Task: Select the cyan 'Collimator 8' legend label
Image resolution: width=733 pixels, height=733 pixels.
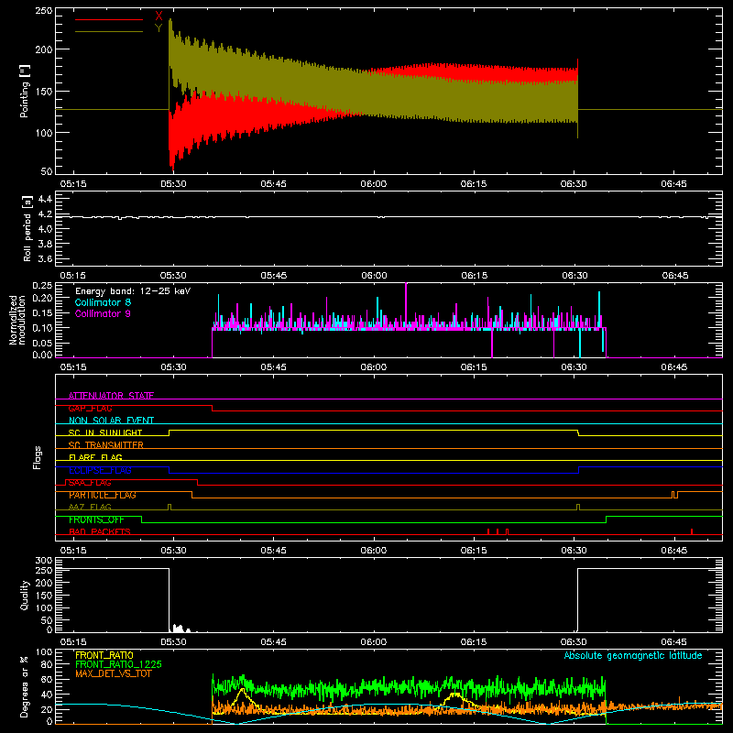Action: 103,302
